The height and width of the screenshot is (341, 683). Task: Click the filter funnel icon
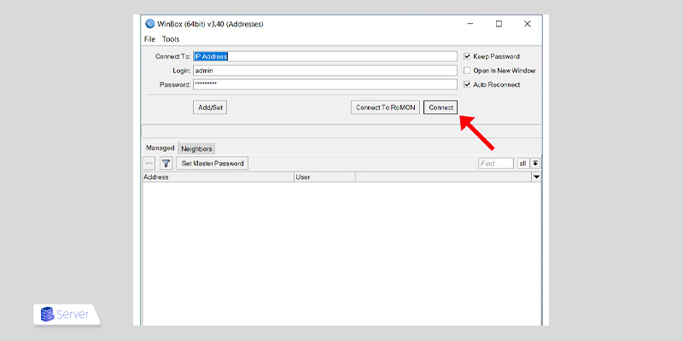tap(166, 164)
